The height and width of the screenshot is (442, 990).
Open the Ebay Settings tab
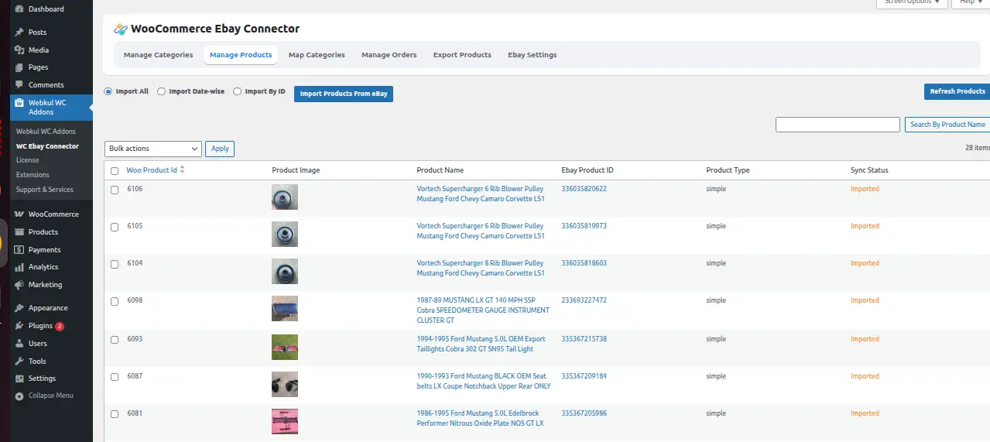coord(532,55)
